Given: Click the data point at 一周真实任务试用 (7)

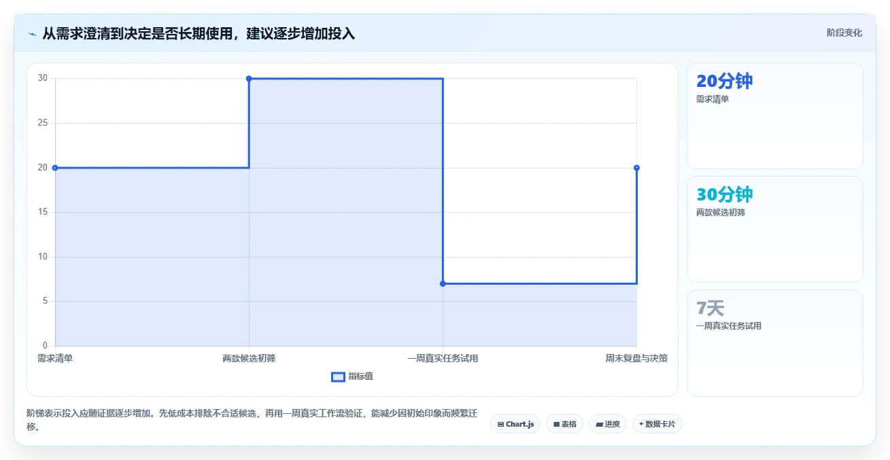Looking at the screenshot, I should tap(443, 283).
